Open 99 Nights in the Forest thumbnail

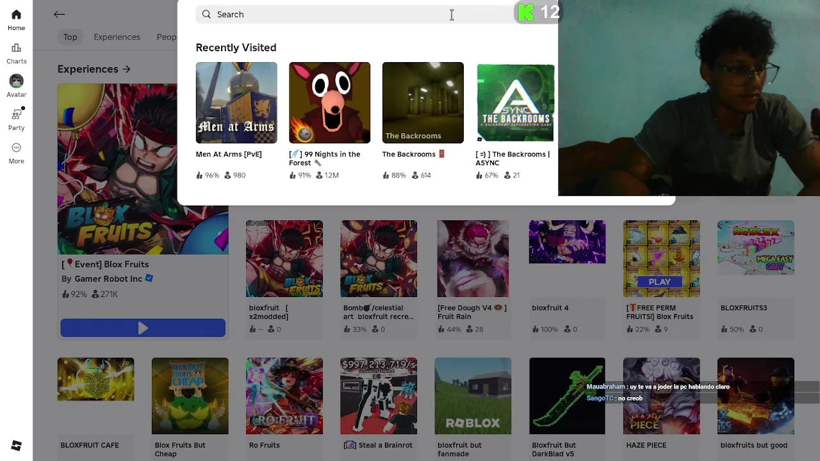[x=329, y=102]
